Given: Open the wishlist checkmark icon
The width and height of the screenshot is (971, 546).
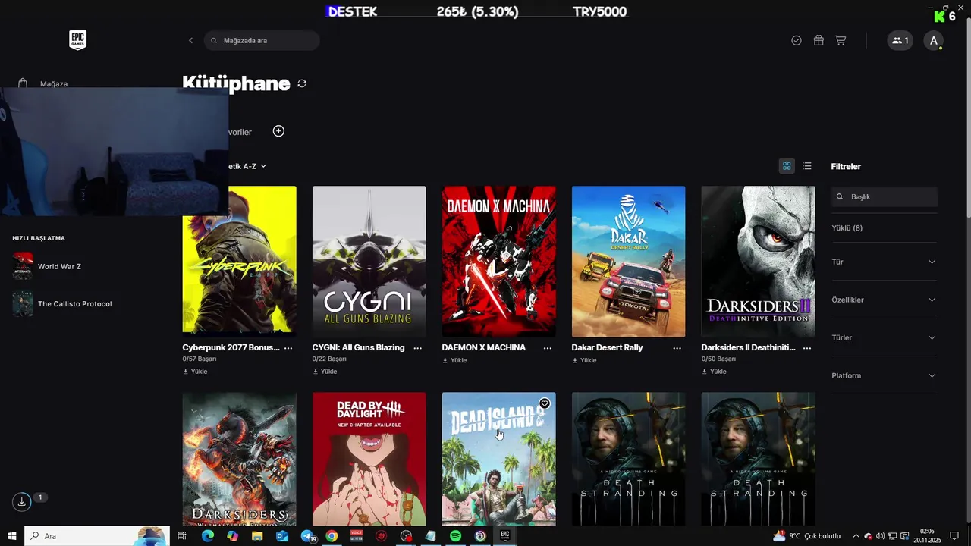Looking at the screenshot, I should [x=797, y=40].
